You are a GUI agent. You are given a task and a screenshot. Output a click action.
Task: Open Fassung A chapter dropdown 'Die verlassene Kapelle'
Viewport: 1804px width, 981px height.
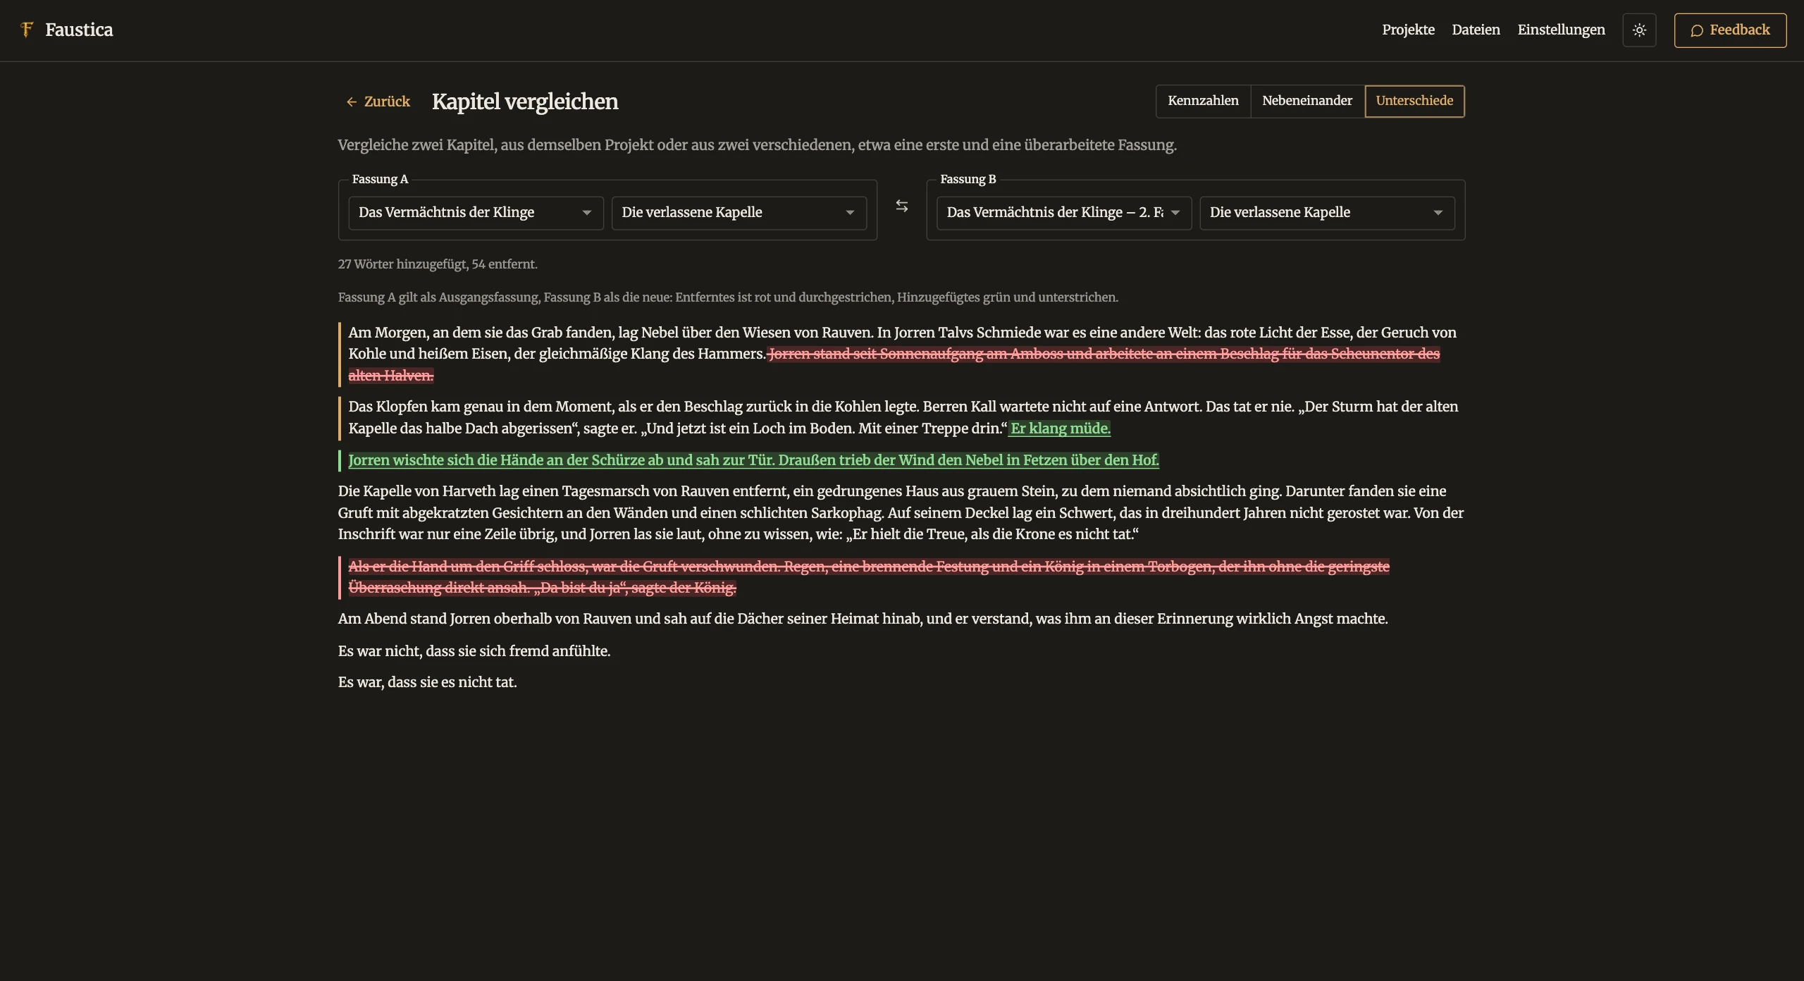(x=739, y=213)
